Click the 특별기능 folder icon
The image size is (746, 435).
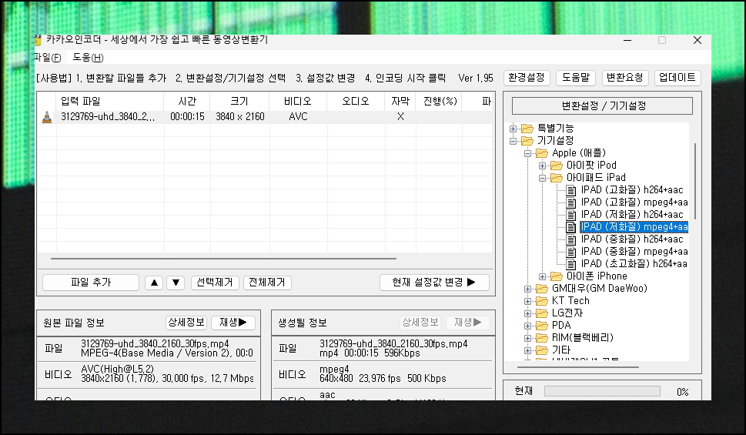pos(527,128)
